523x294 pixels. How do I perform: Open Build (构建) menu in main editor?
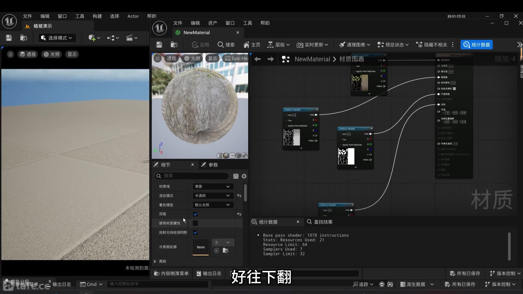tap(97, 16)
